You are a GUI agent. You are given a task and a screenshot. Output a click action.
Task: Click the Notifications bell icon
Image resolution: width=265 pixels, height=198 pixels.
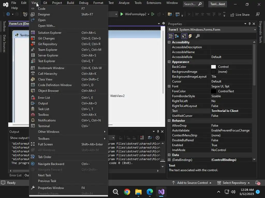(x=33, y=120)
